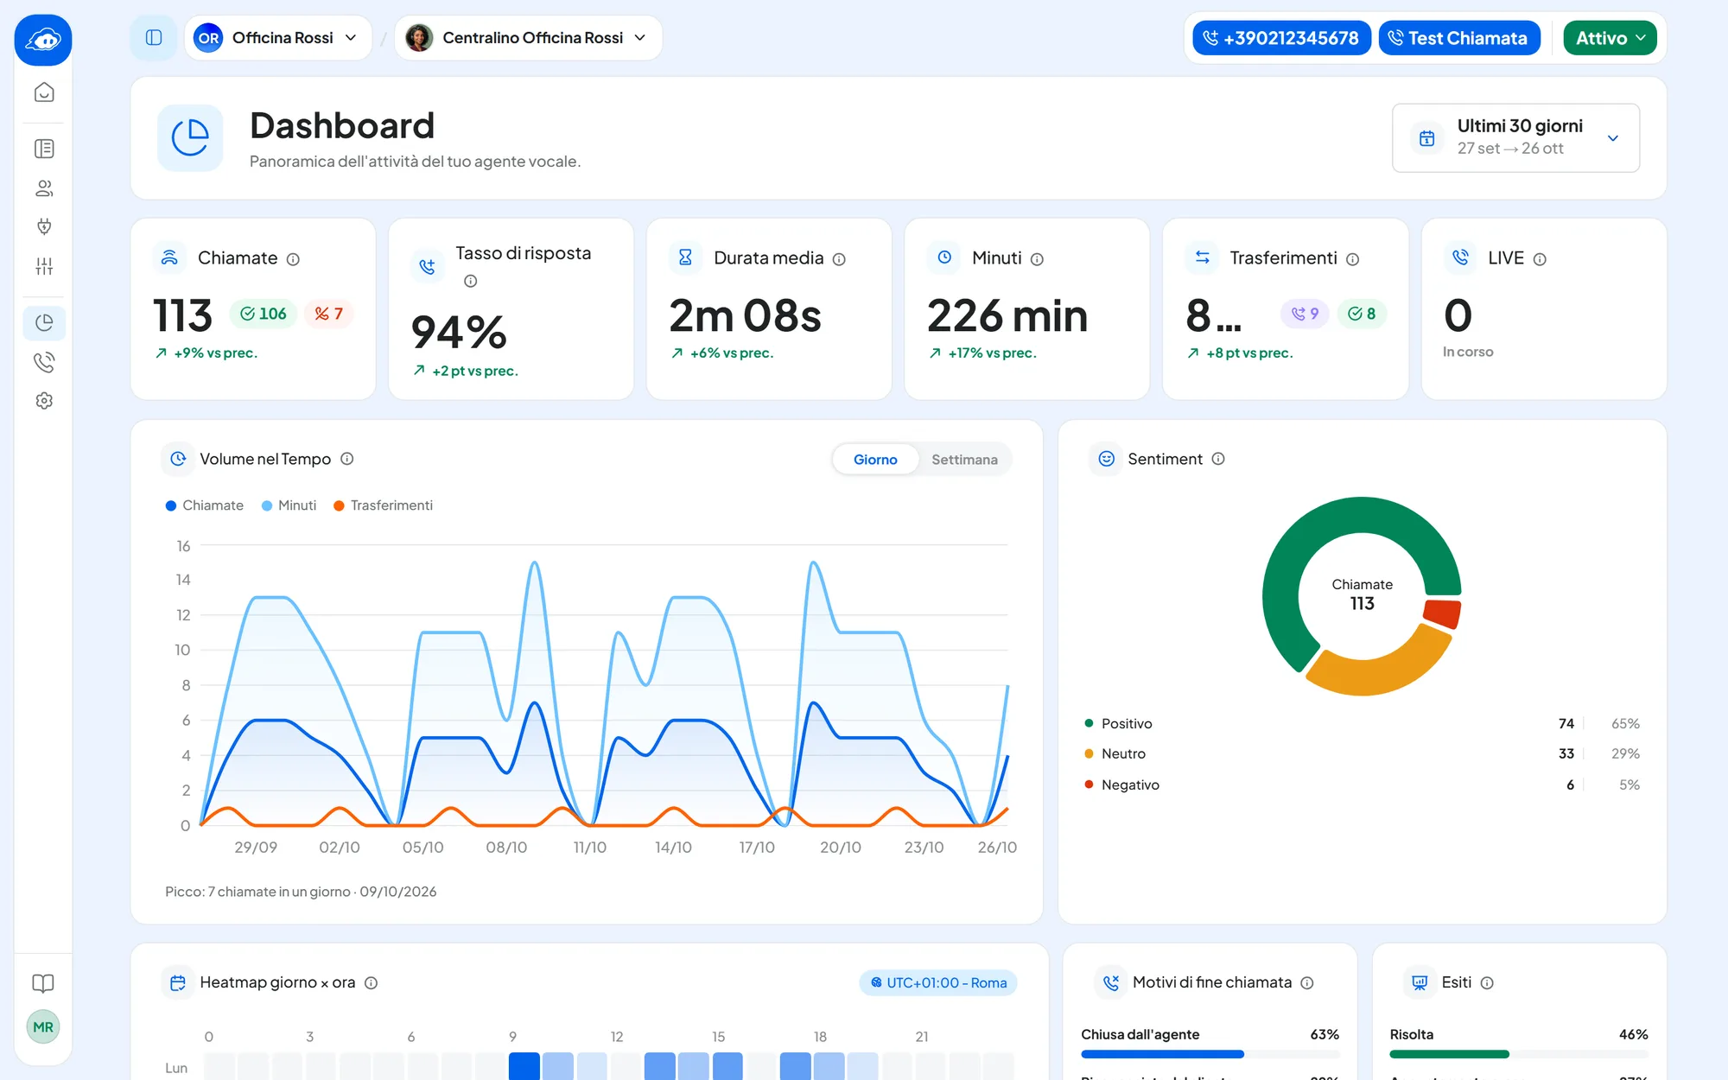Click the +390212345678 phone number button

click(1281, 38)
